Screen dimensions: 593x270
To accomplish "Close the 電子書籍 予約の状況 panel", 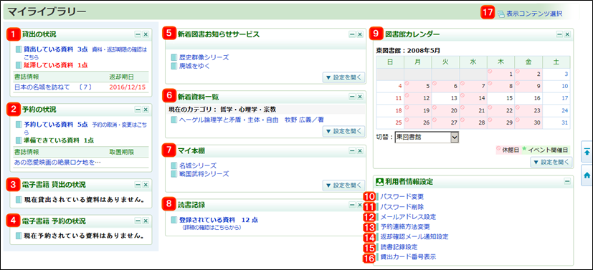I will pyautogui.click(x=146, y=221).
